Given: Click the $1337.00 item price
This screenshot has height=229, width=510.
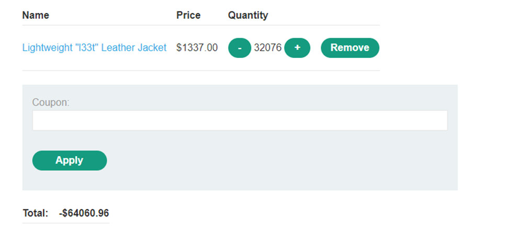Looking at the screenshot, I should click(x=197, y=48).
